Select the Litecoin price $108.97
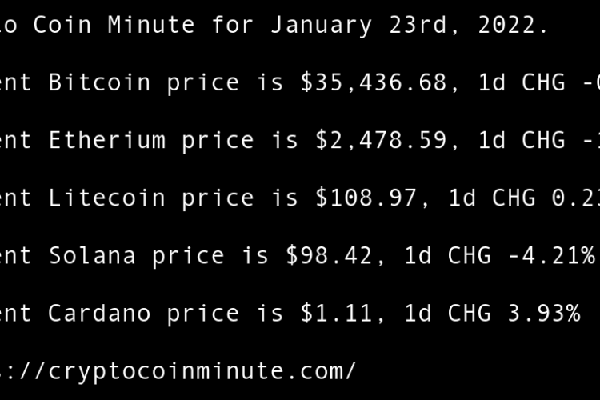 point(366,198)
